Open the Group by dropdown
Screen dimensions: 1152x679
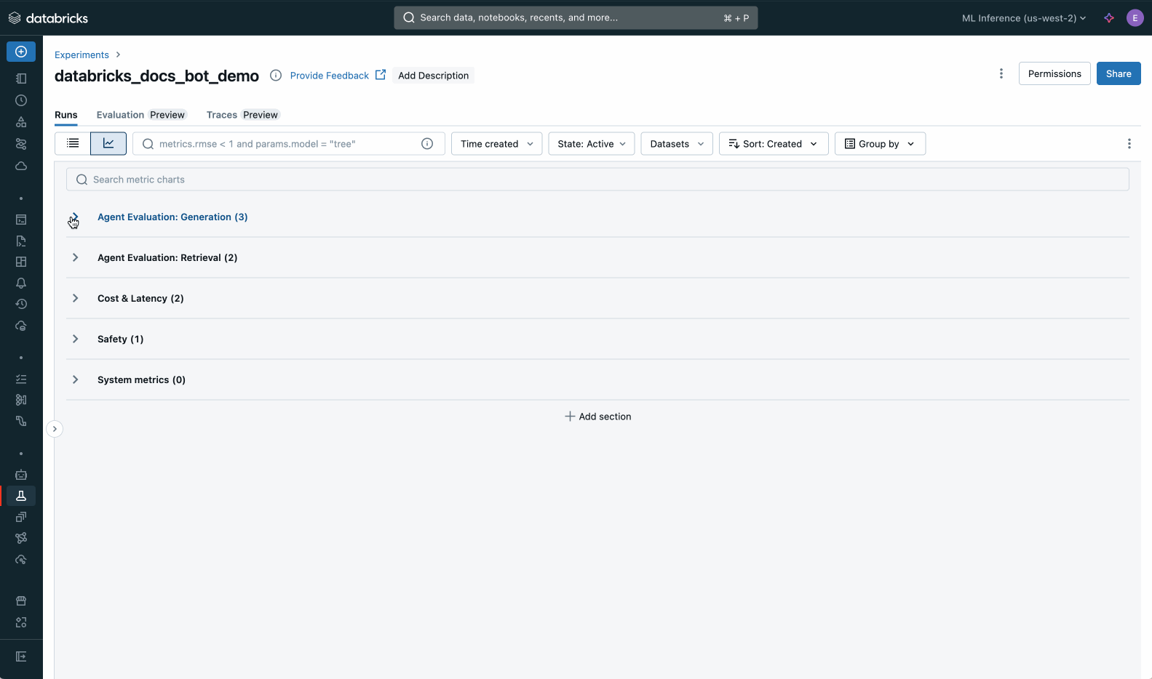[x=879, y=144]
